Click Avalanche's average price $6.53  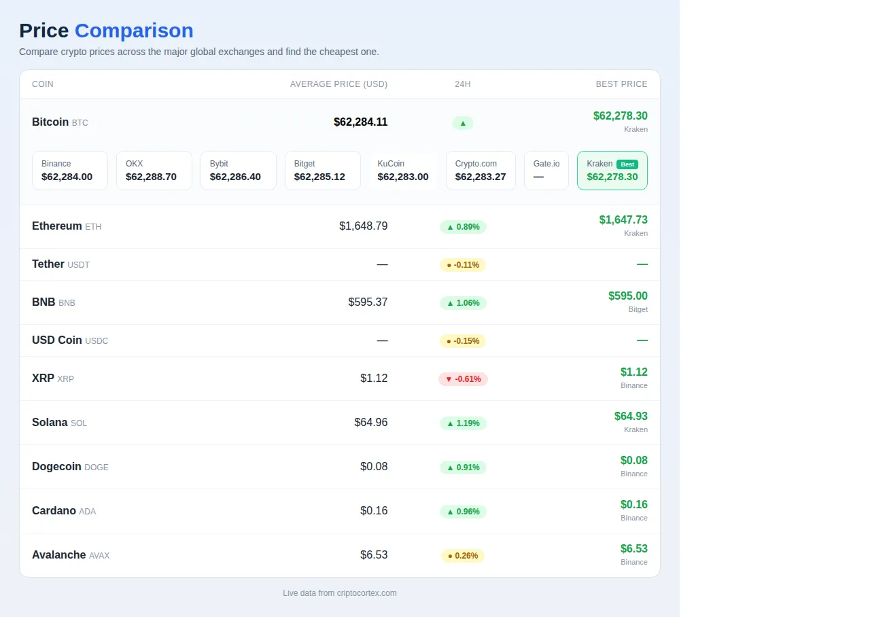coord(374,555)
